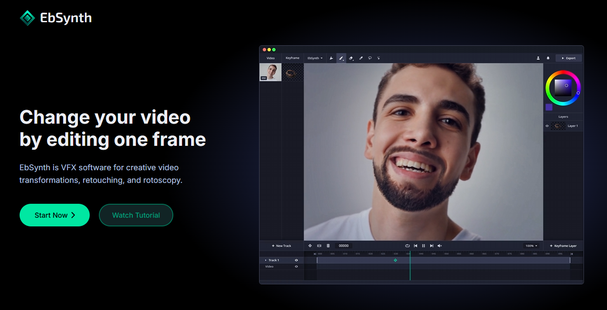Viewport: 607px width, 310px height.
Task: Switch to the Video tab
Action: [x=270, y=58]
